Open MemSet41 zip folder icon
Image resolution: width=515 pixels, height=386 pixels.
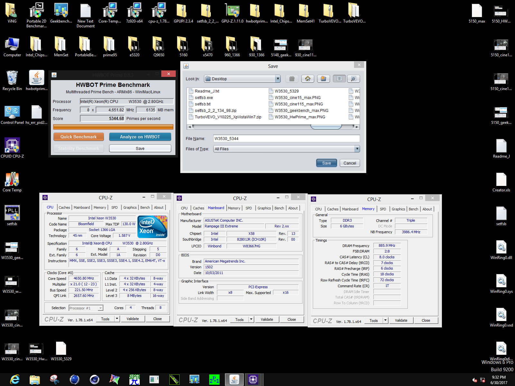click(x=305, y=13)
